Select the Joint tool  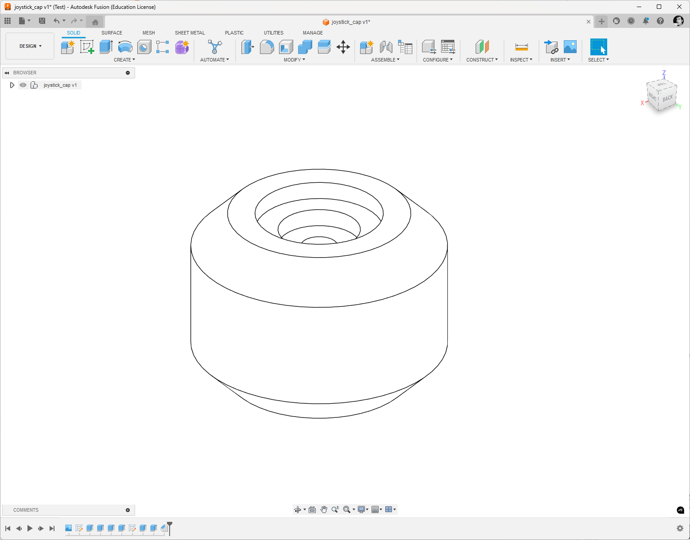pyautogui.click(x=386, y=47)
